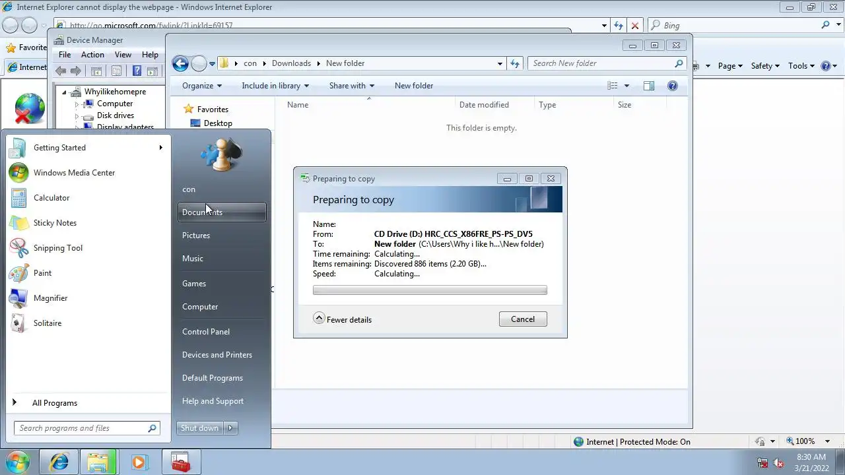
Task: Expand All Programs list
Action: [87, 403]
